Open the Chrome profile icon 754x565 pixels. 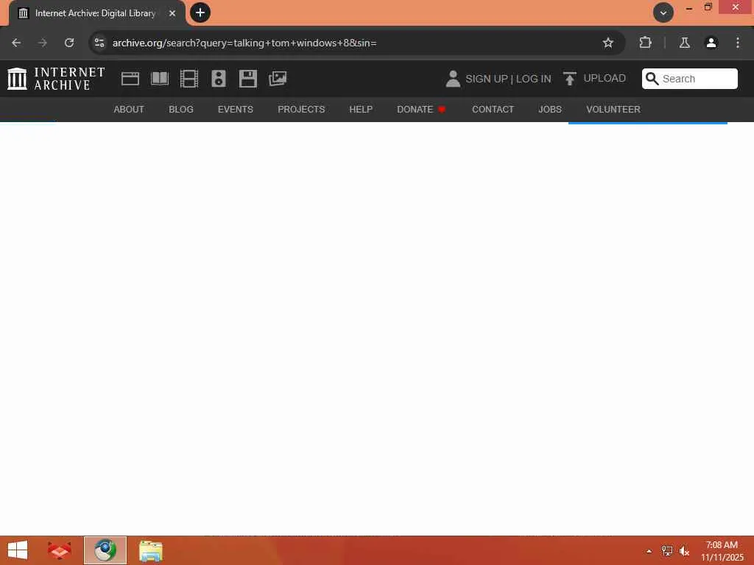[711, 43]
